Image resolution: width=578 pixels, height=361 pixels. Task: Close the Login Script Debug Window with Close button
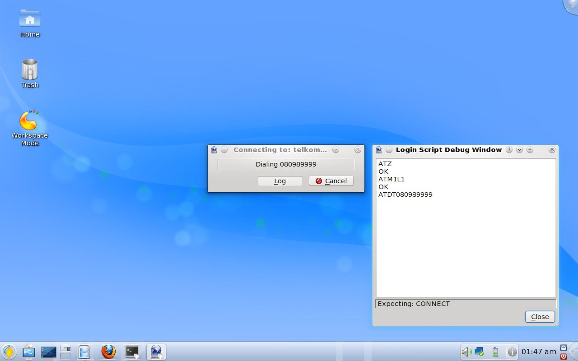pyautogui.click(x=540, y=317)
